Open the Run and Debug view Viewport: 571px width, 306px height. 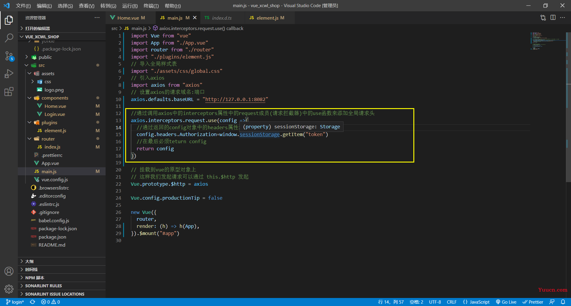[9, 74]
